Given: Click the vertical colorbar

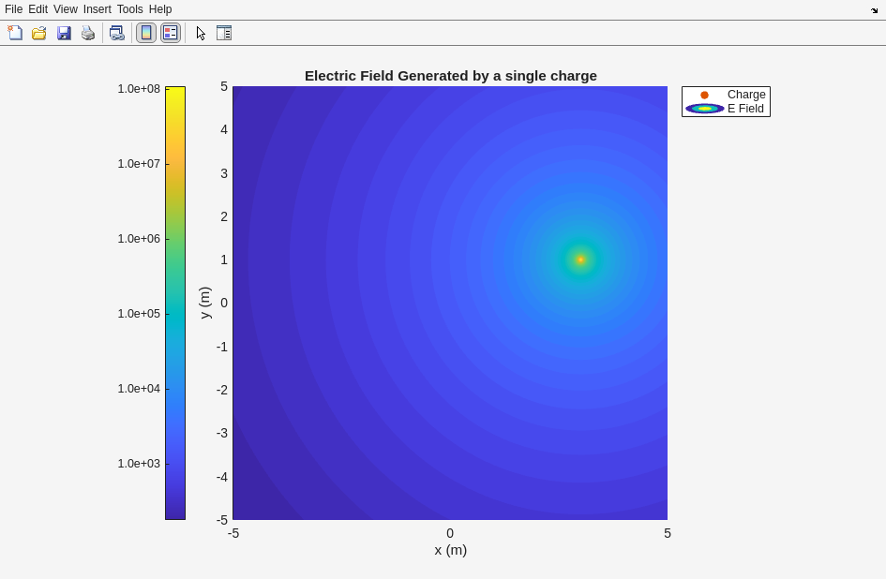Looking at the screenshot, I should point(175,303).
